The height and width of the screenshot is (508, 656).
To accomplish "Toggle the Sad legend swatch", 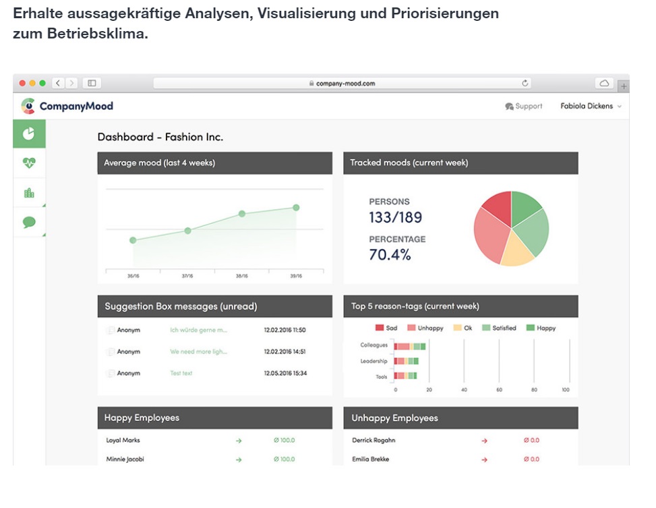I will point(380,328).
